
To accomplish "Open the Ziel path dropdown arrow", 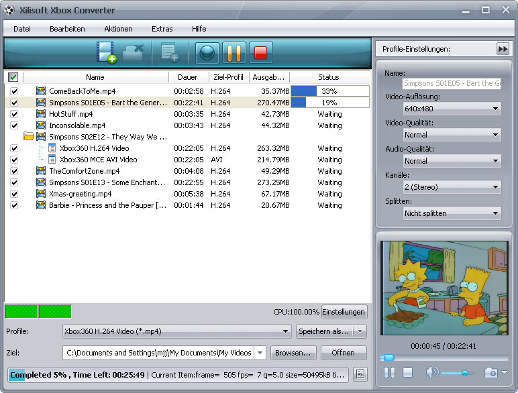I will click(x=260, y=353).
